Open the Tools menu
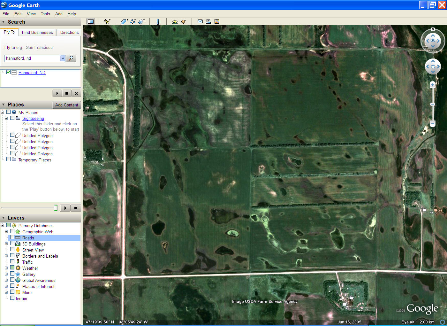The width and height of the screenshot is (447, 326). (x=45, y=14)
